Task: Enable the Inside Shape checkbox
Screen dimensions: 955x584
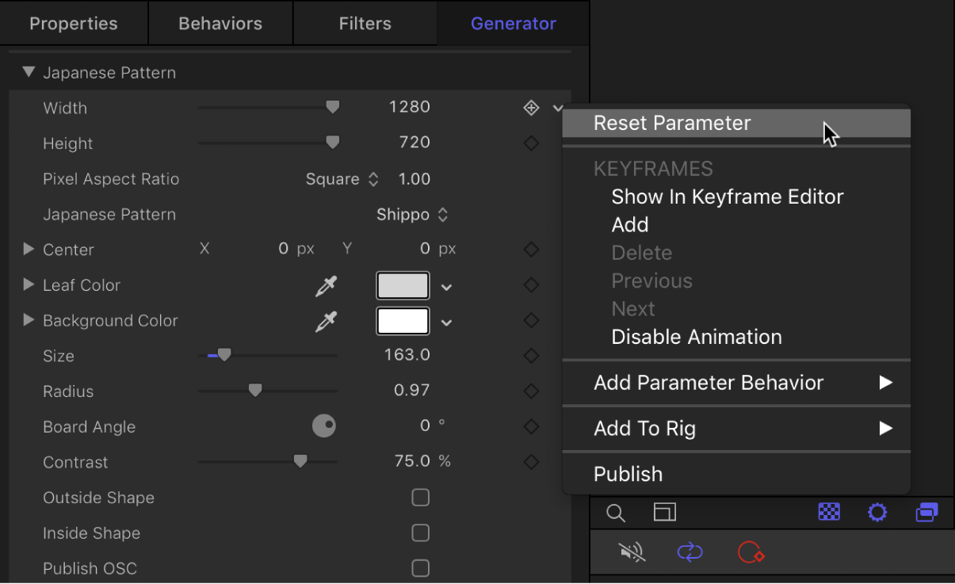Action: (421, 533)
